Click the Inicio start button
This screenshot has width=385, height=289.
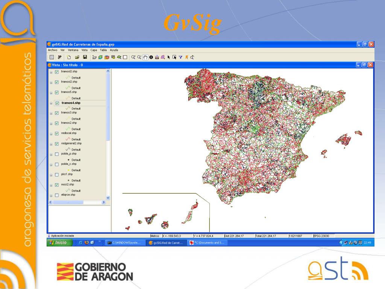coord(59,243)
